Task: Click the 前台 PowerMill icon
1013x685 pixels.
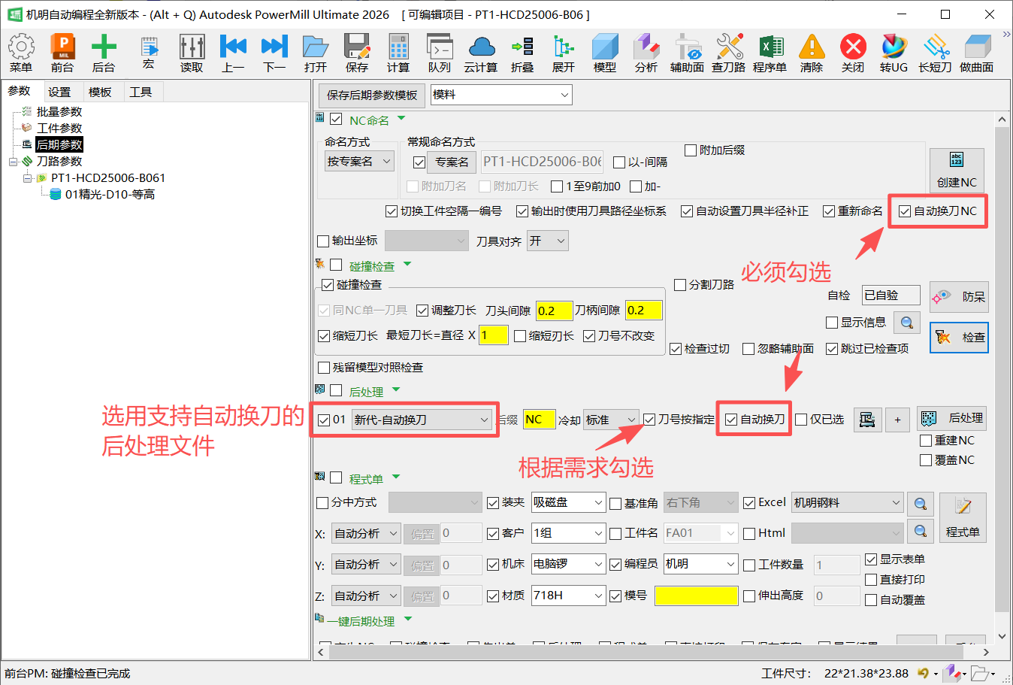Action: [62, 53]
